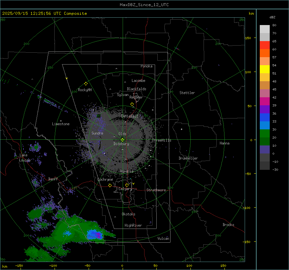Click the 42 value in the dBZ legend

274,98
